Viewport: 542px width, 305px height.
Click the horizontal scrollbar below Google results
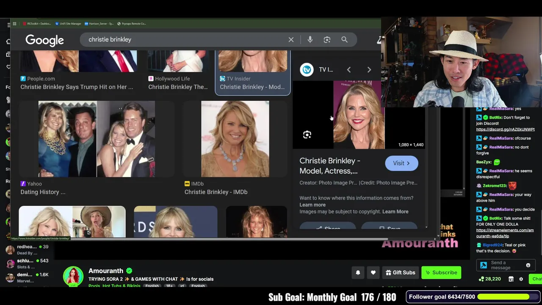[x=229, y=239]
